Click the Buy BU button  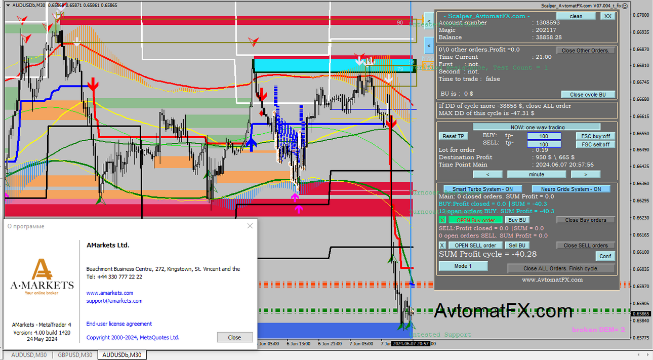[x=518, y=220]
